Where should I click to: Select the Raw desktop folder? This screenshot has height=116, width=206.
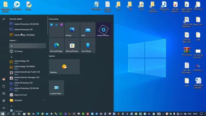click(x=119, y=6)
